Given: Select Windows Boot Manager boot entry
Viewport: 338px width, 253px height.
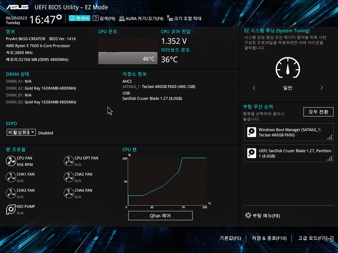Looking at the screenshot, I should (289, 132).
